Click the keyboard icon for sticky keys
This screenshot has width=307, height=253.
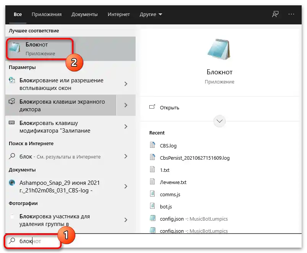point(12,122)
